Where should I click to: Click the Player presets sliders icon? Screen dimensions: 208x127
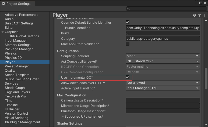[200, 15]
